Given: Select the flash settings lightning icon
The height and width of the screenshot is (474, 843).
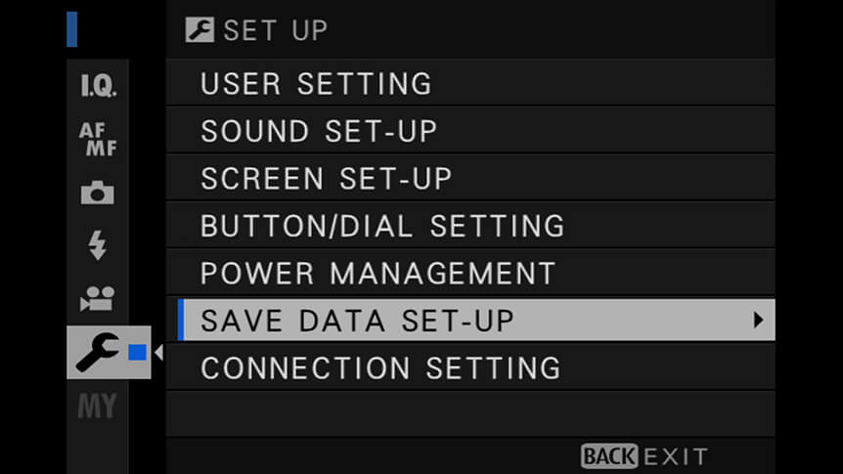Looking at the screenshot, I should point(98,245).
